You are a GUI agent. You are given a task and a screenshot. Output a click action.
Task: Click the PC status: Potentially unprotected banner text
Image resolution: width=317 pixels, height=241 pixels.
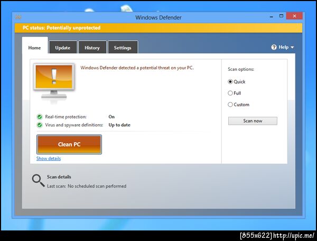coord(61,27)
